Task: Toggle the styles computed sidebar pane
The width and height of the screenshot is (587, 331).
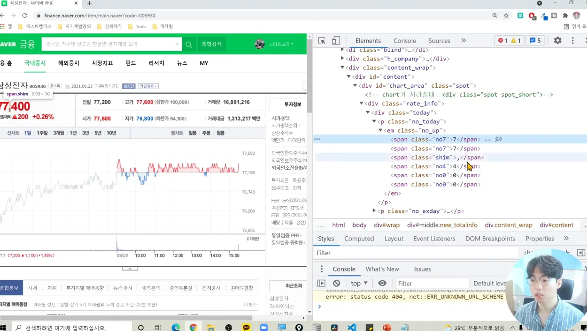Action: 581,253
